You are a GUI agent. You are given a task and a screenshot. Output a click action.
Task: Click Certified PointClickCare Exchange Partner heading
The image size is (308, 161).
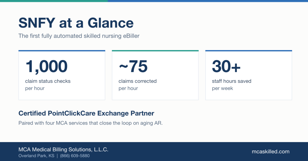point(86,113)
